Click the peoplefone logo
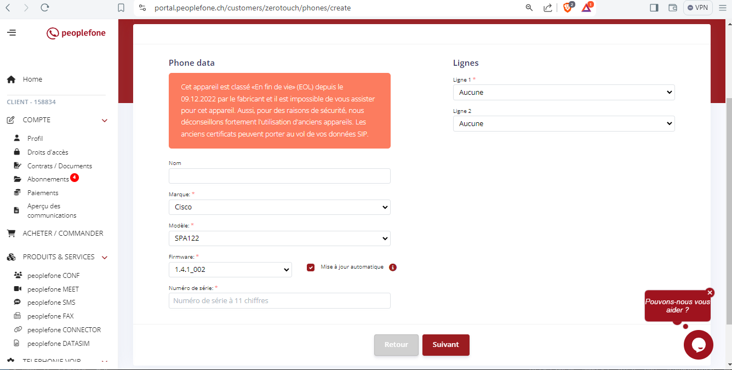The height and width of the screenshot is (370, 732). 76,33
